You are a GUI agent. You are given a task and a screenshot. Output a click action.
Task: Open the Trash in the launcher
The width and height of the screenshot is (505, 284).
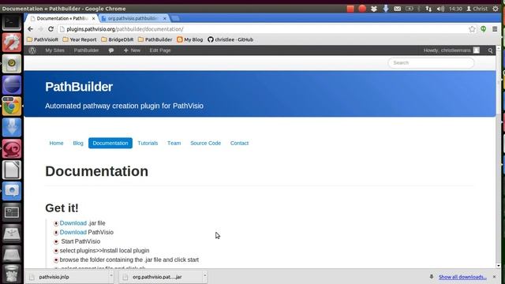[12, 275]
